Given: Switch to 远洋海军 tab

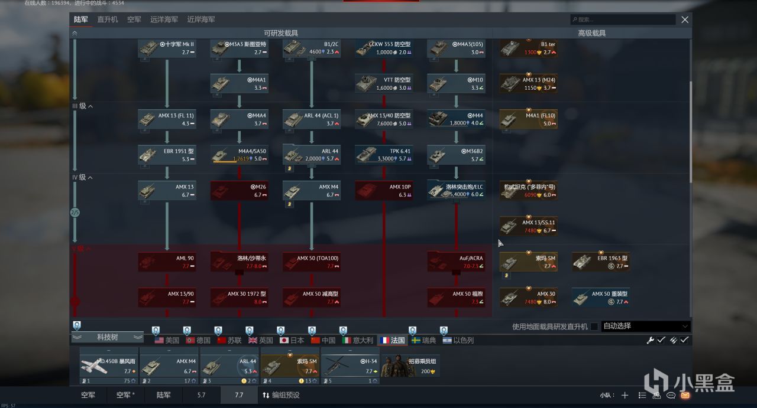Looking at the screenshot, I should coord(164,19).
